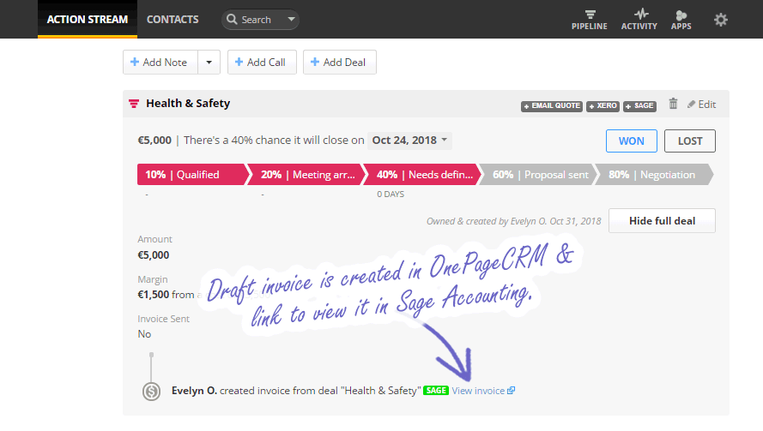Open the Activity pulse icon
Image resolution: width=763 pixels, height=431 pixels.
[x=639, y=20]
